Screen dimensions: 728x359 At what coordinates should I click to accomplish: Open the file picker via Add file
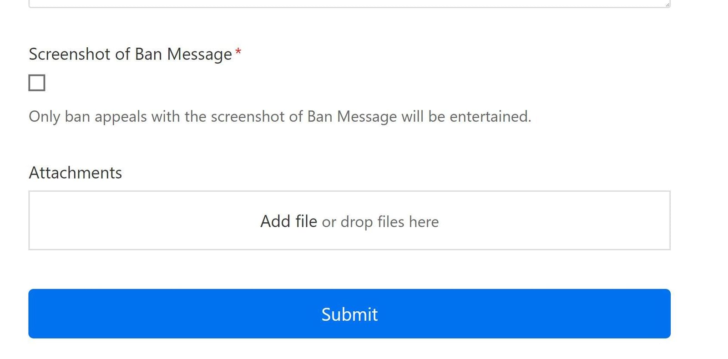288,221
